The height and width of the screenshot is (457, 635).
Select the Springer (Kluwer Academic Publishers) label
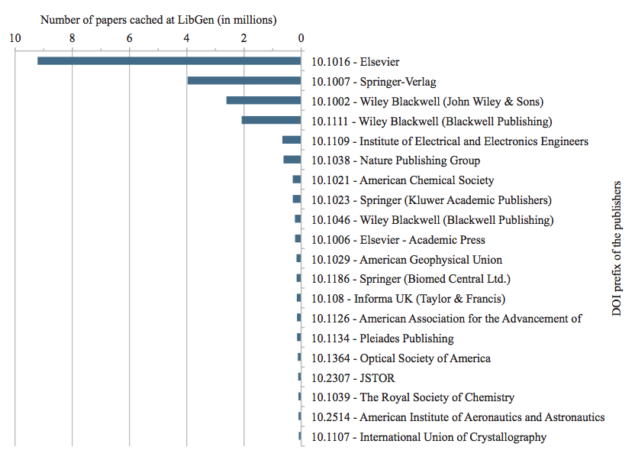pyautogui.click(x=431, y=200)
